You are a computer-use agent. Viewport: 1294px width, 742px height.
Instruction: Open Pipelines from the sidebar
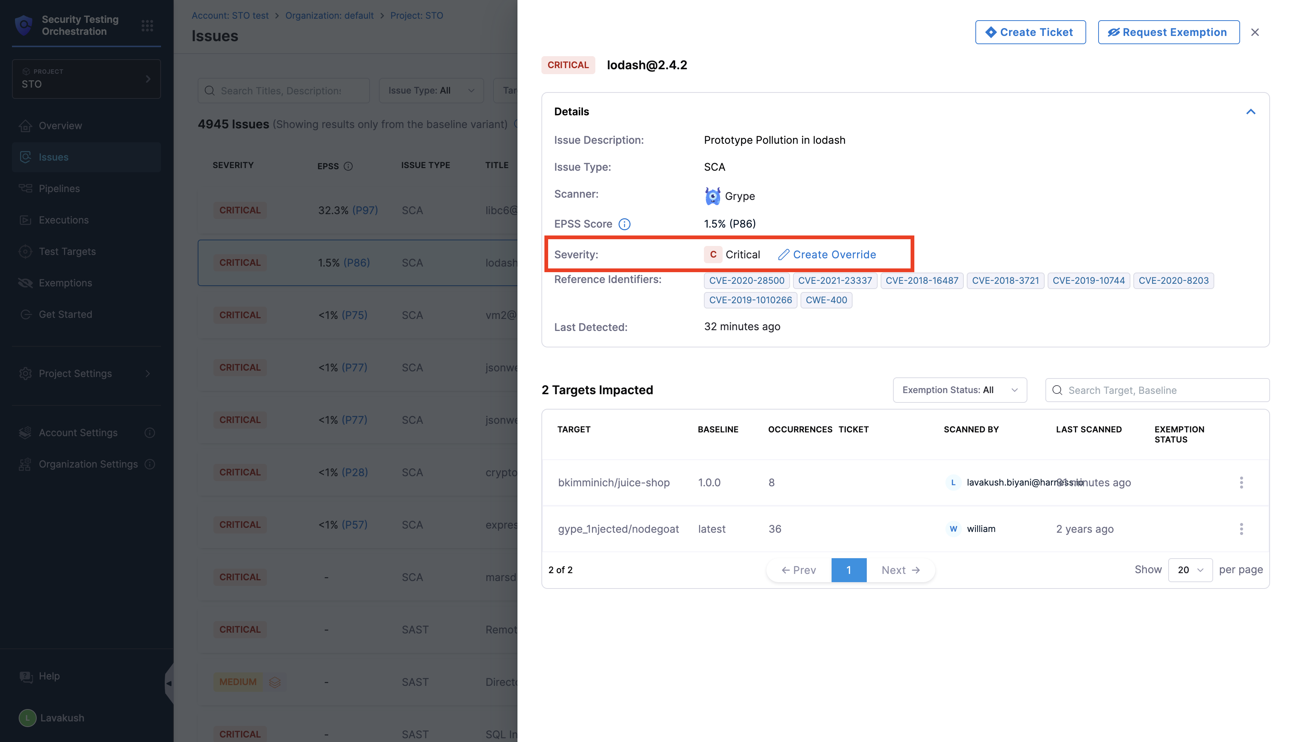[x=59, y=189]
